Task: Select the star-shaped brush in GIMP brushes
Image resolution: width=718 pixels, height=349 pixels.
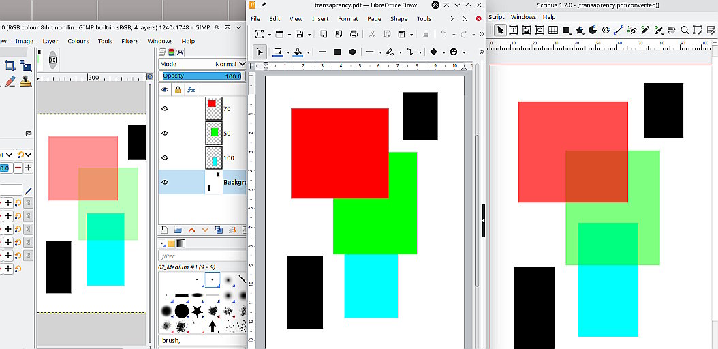Action: [197, 312]
